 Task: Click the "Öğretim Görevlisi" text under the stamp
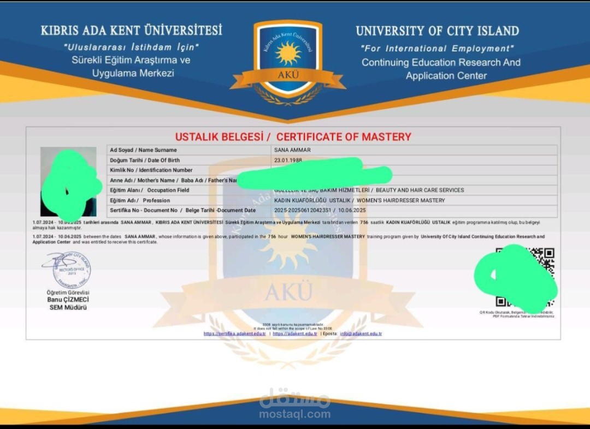68,293
